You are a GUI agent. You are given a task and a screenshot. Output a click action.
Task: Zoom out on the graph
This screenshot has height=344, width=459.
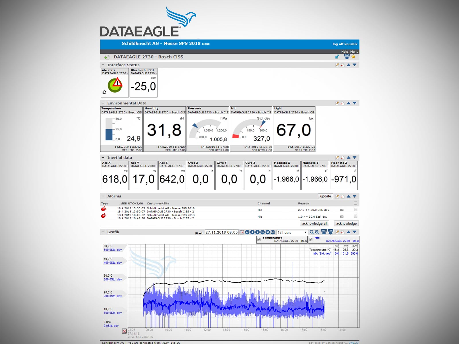click(x=317, y=232)
